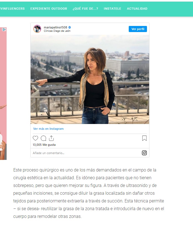Screen dimensions: 193x227
Task: Click the verified badge next to mariapatino1508
Action: pyautogui.click(x=70, y=27)
